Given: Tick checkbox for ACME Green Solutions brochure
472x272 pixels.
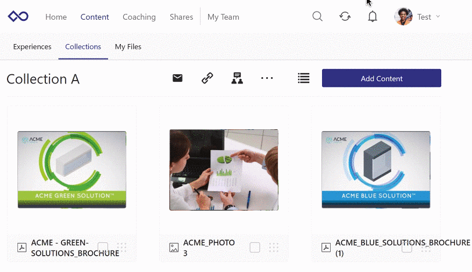Looking at the screenshot, I should tap(103, 248).
